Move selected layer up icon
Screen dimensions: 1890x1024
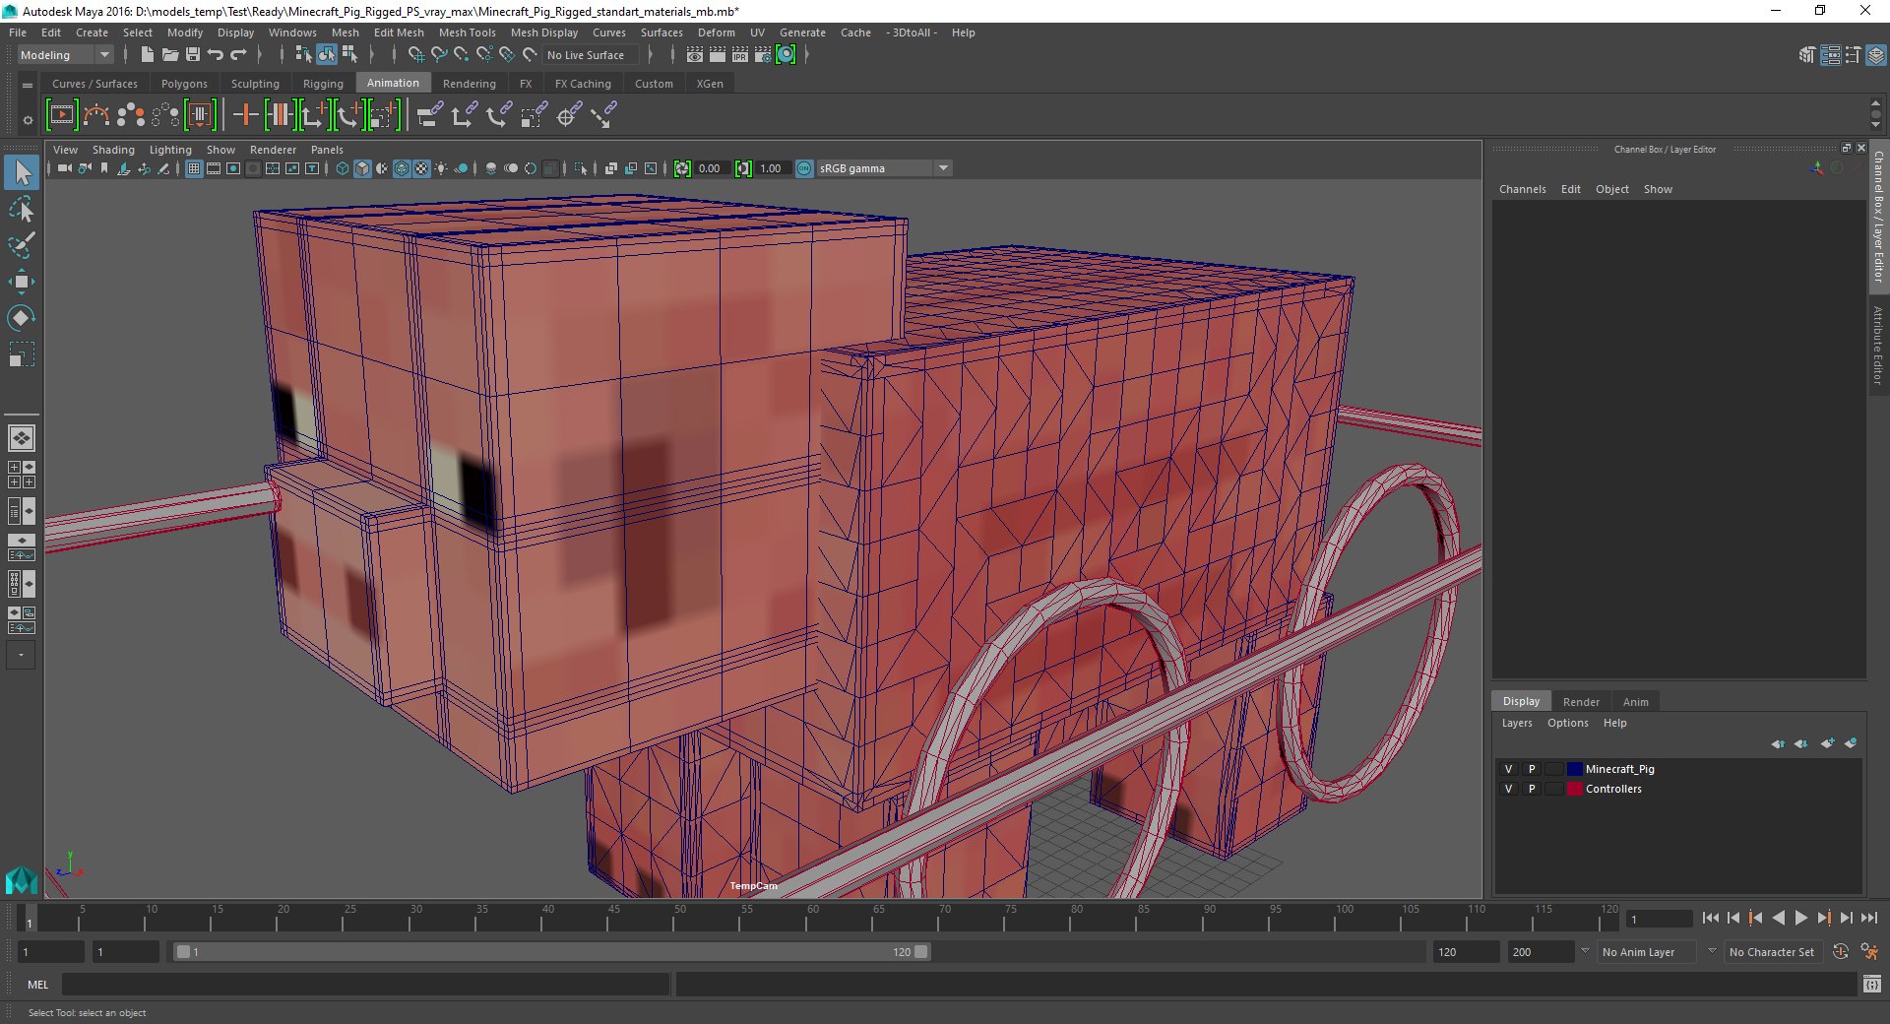coord(1778,743)
